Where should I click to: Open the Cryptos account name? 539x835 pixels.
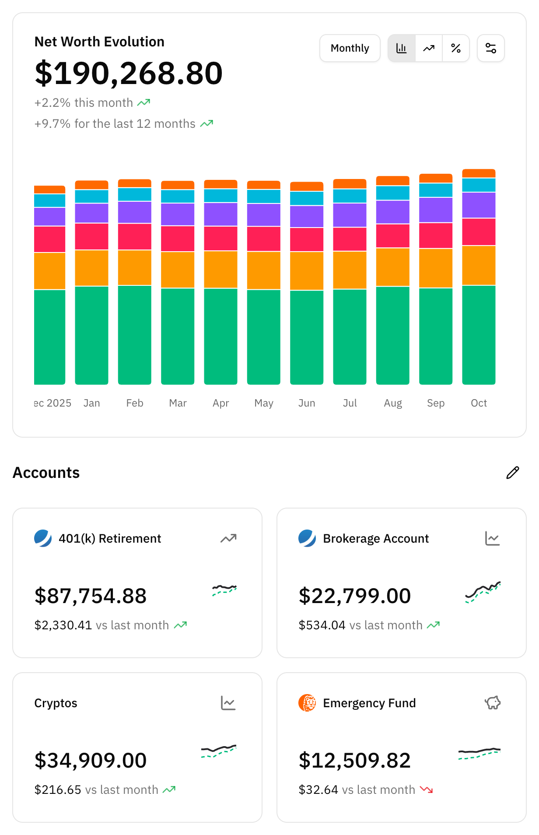pyautogui.click(x=56, y=703)
